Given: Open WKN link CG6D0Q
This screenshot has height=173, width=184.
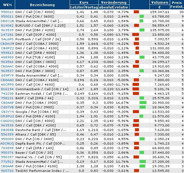Looking at the screenshot, I should 7,121.
